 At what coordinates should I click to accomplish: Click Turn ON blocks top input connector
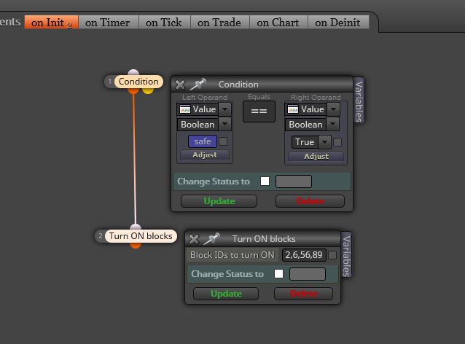coord(136,227)
